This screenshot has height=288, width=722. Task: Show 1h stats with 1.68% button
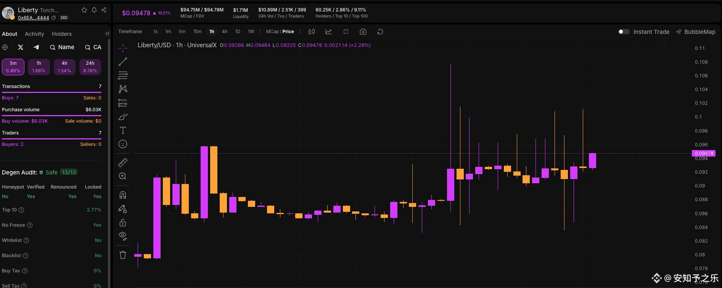coord(39,67)
